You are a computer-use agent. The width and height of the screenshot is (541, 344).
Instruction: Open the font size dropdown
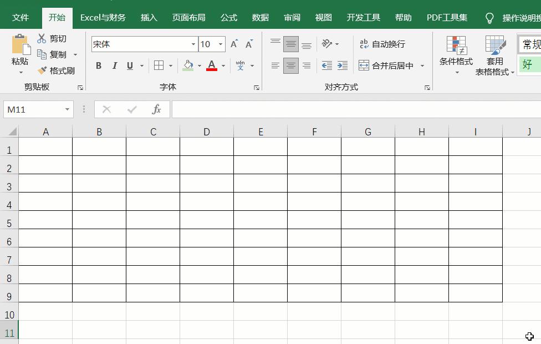tap(220, 43)
